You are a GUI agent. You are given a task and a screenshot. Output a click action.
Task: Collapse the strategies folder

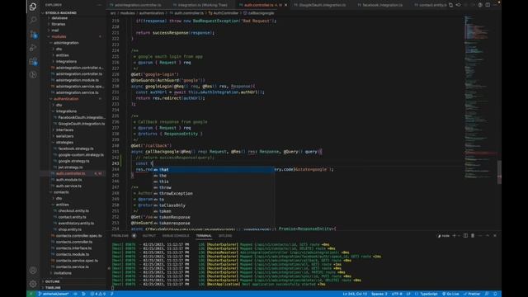click(64, 142)
